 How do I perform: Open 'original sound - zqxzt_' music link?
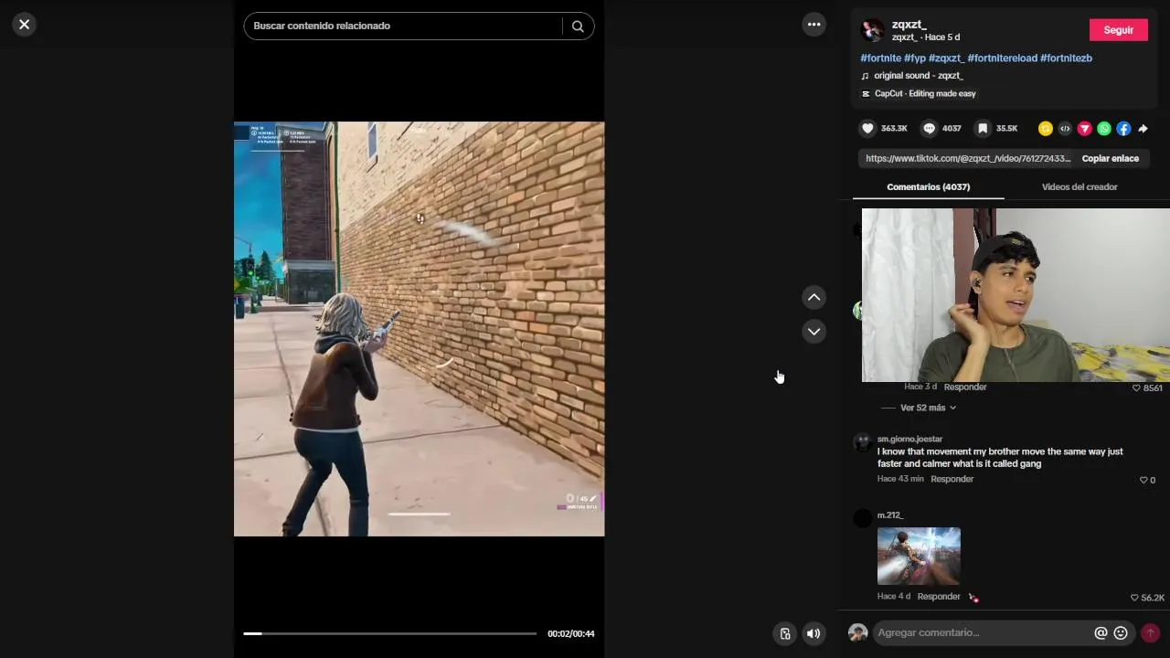(918, 76)
